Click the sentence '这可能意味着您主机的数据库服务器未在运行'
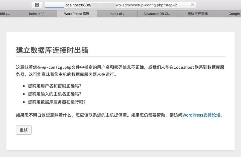The height and width of the screenshot is (157, 241). click(71, 74)
